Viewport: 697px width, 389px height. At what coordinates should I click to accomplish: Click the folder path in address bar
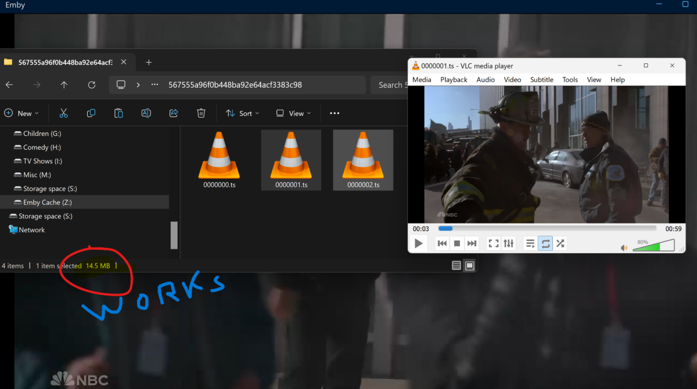(235, 85)
